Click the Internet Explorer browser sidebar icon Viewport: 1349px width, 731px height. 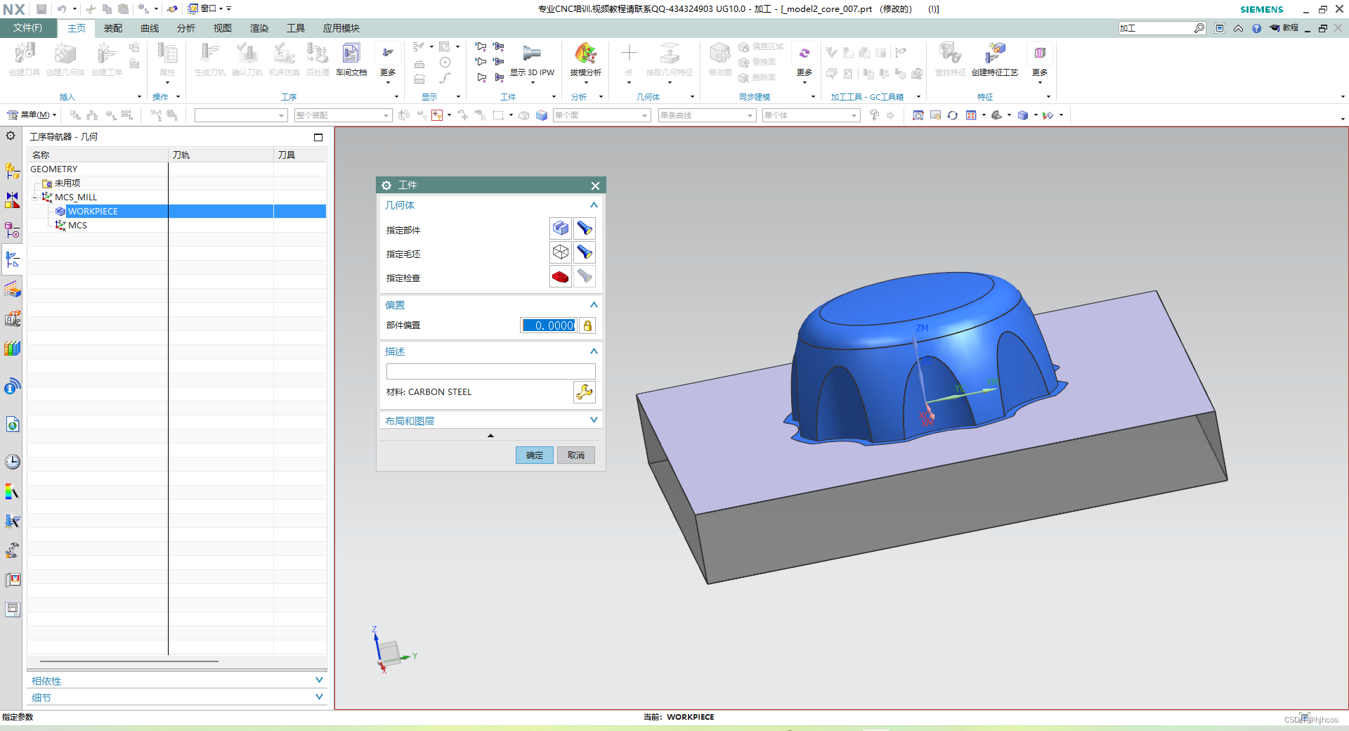click(12, 424)
